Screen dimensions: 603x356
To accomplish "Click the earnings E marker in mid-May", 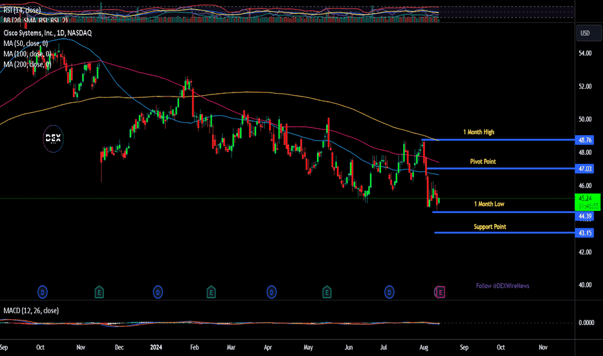I will [x=327, y=293].
